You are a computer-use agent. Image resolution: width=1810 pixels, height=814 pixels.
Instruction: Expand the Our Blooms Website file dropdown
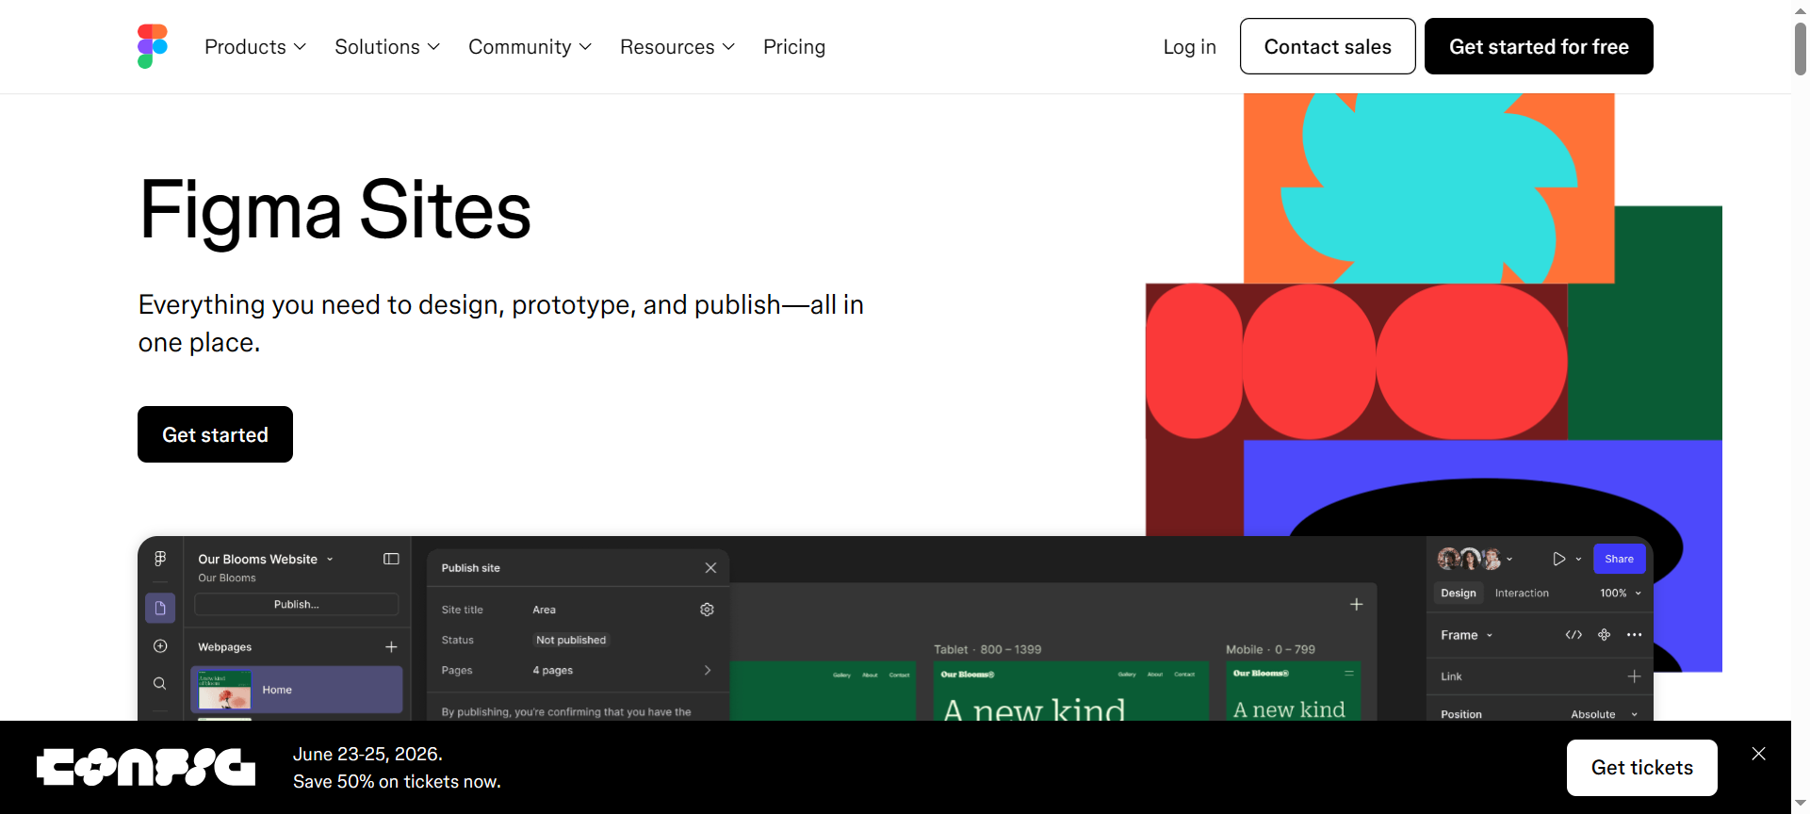click(330, 560)
